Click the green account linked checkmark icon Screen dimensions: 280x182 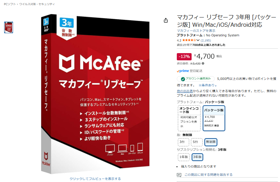183,79
